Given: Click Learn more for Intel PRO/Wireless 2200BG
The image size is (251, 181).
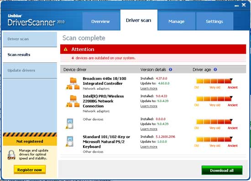Looking at the screenshot, I should tap(149, 106).
